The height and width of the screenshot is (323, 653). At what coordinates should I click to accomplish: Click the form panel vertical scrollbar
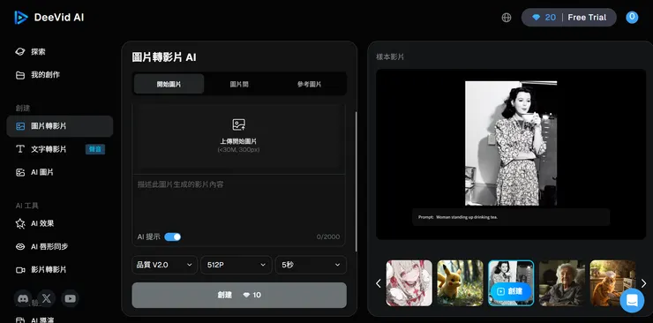[x=356, y=181]
